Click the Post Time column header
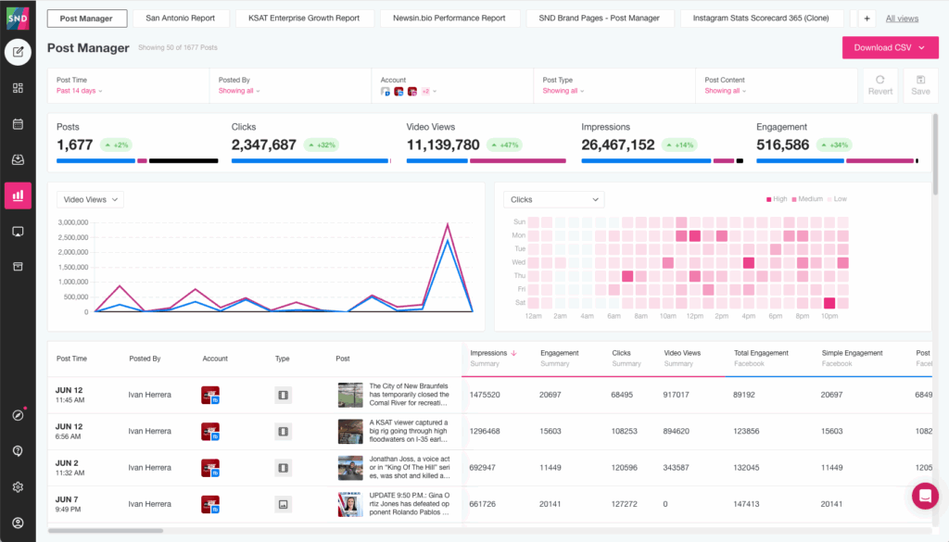Screen dimensions: 949x542 [71, 359]
